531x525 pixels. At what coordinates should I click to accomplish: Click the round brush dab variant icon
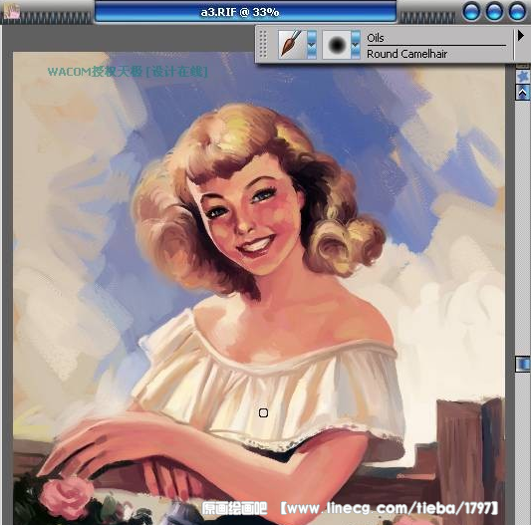337,45
